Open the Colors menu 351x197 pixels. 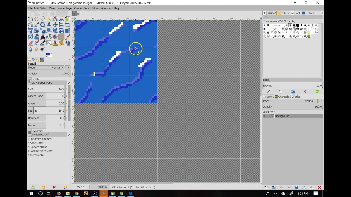[x=78, y=8]
